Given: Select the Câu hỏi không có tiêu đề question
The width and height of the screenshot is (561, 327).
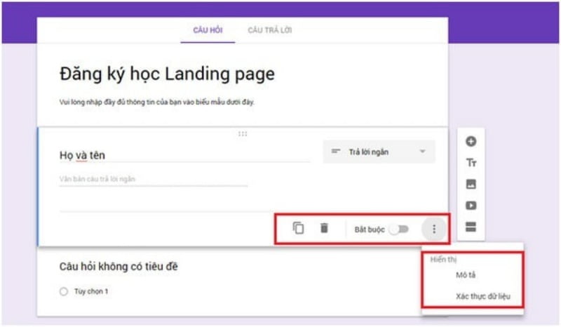Looking at the screenshot, I should coord(123,267).
